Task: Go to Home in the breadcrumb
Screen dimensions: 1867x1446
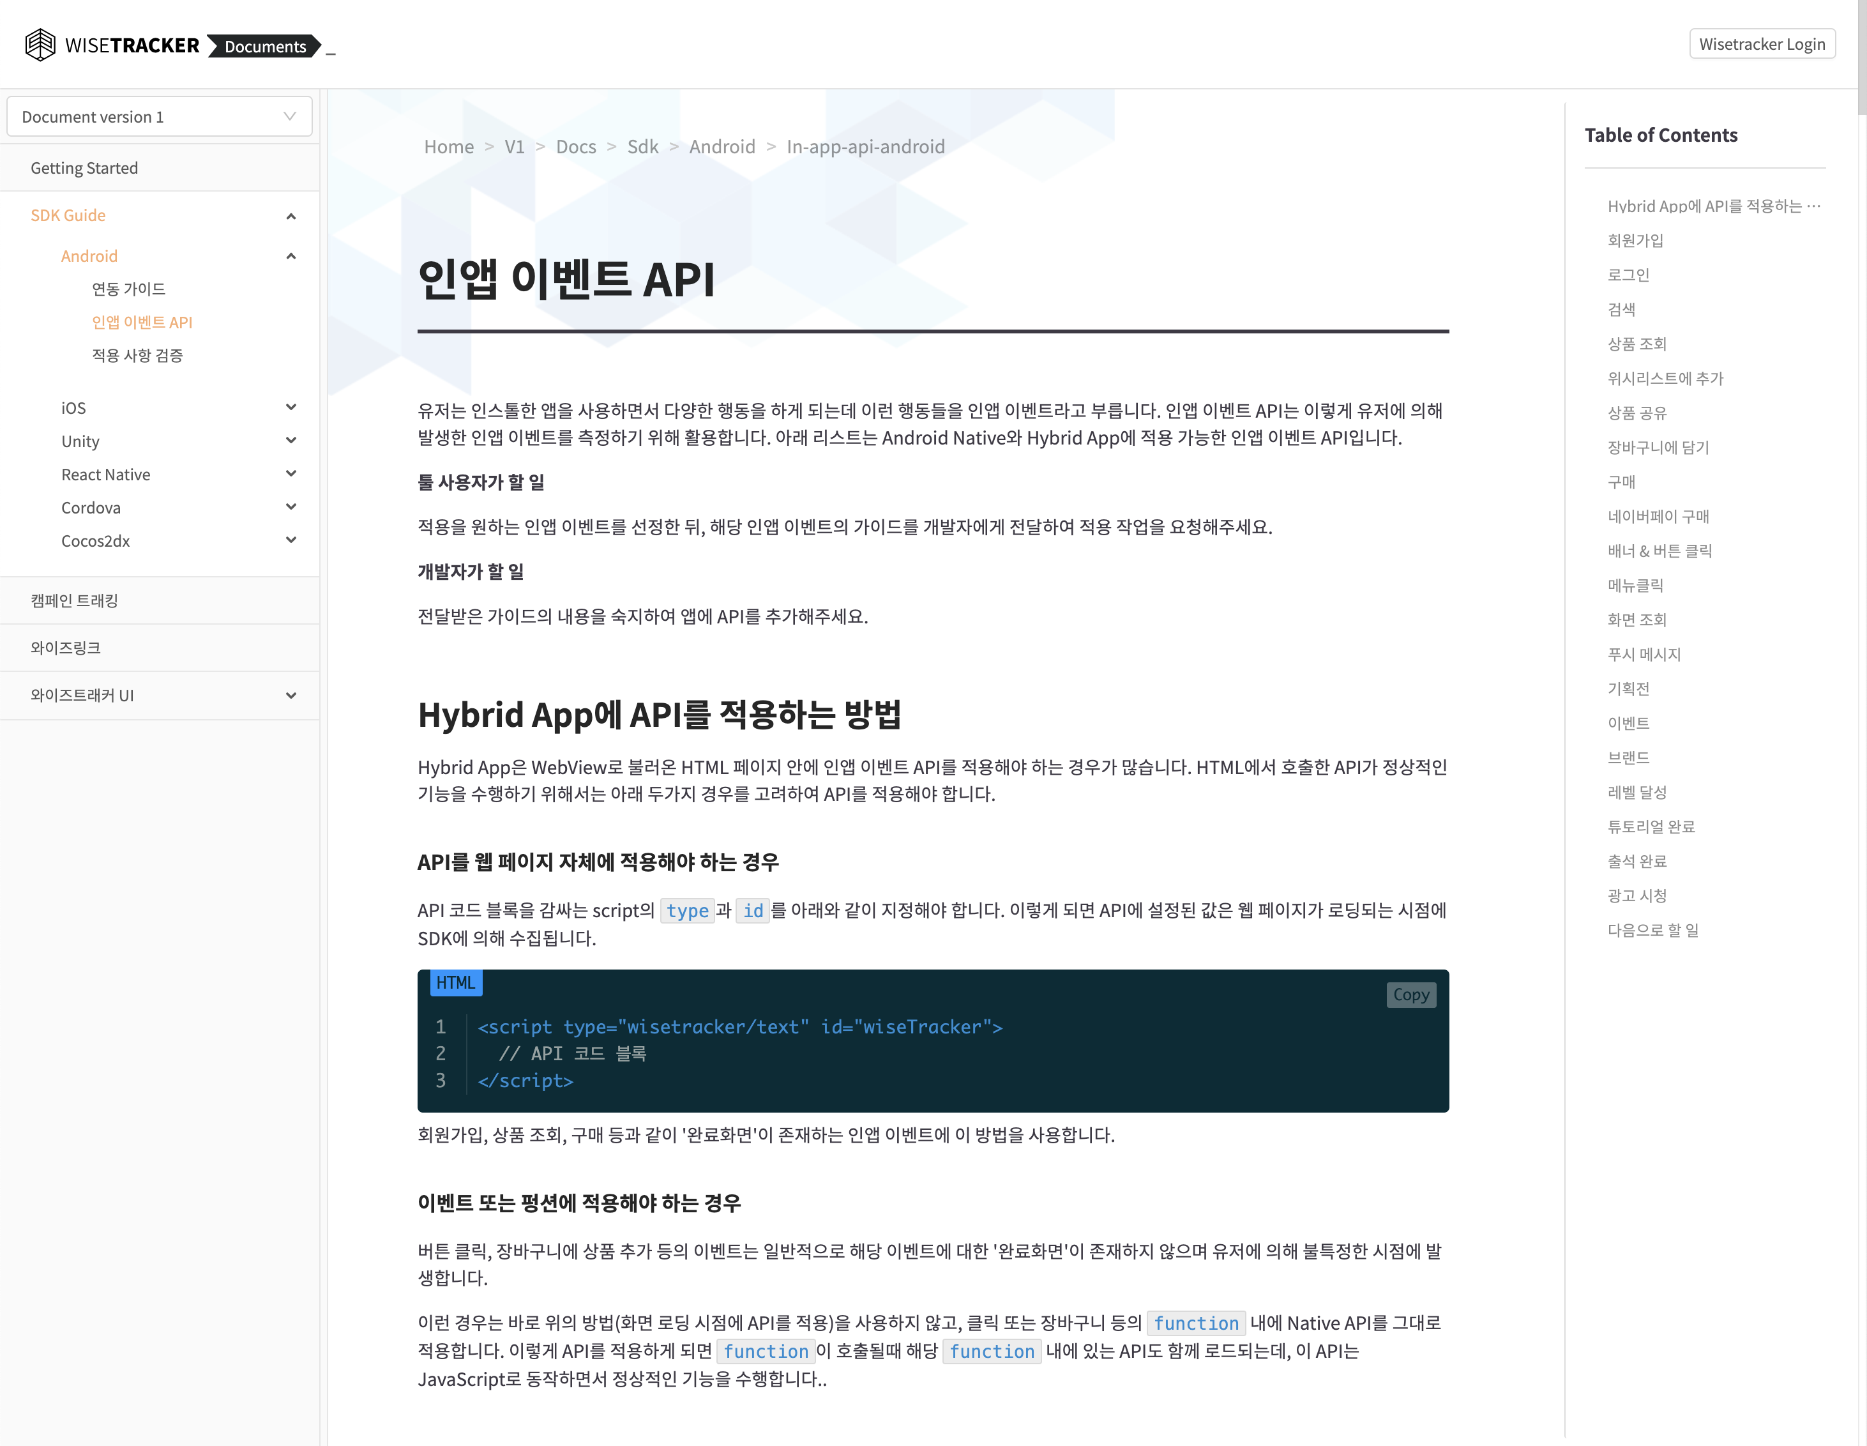Action: 449,146
